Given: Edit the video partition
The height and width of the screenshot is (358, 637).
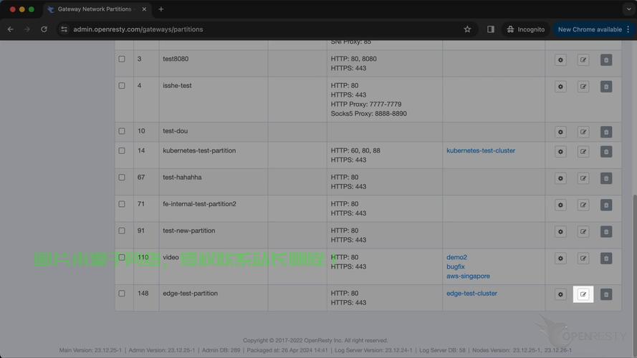Looking at the screenshot, I should point(583,258).
